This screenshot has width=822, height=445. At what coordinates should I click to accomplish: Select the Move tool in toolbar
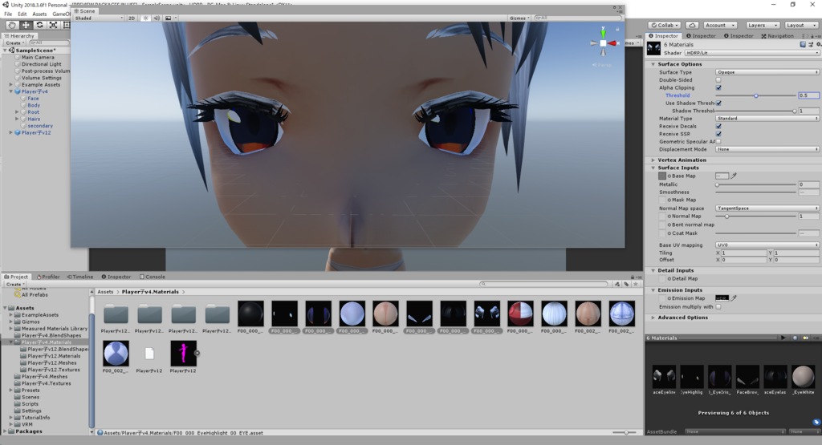point(25,25)
